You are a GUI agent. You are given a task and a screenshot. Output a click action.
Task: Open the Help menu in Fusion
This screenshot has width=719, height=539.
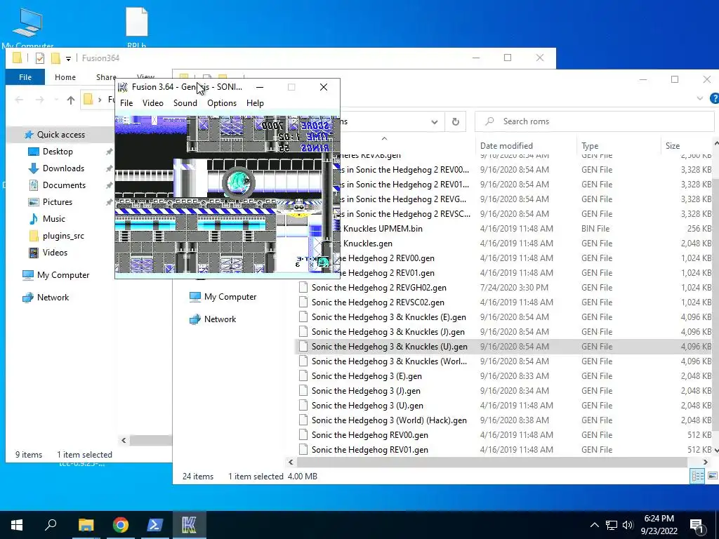pyautogui.click(x=255, y=103)
